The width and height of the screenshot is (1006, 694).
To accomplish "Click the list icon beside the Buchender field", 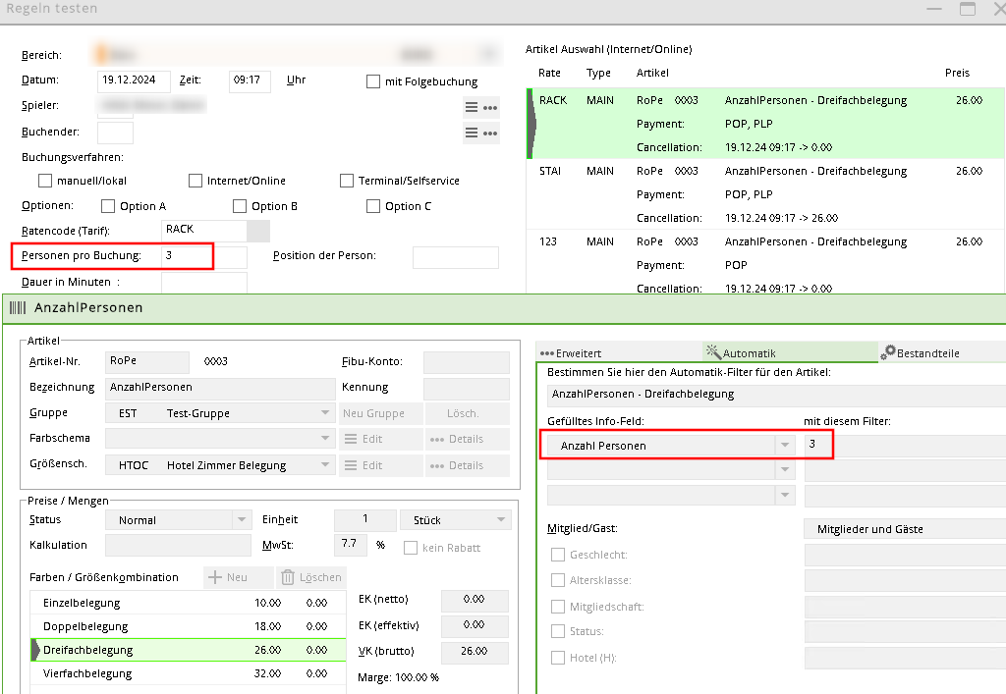I will point(471,133).
